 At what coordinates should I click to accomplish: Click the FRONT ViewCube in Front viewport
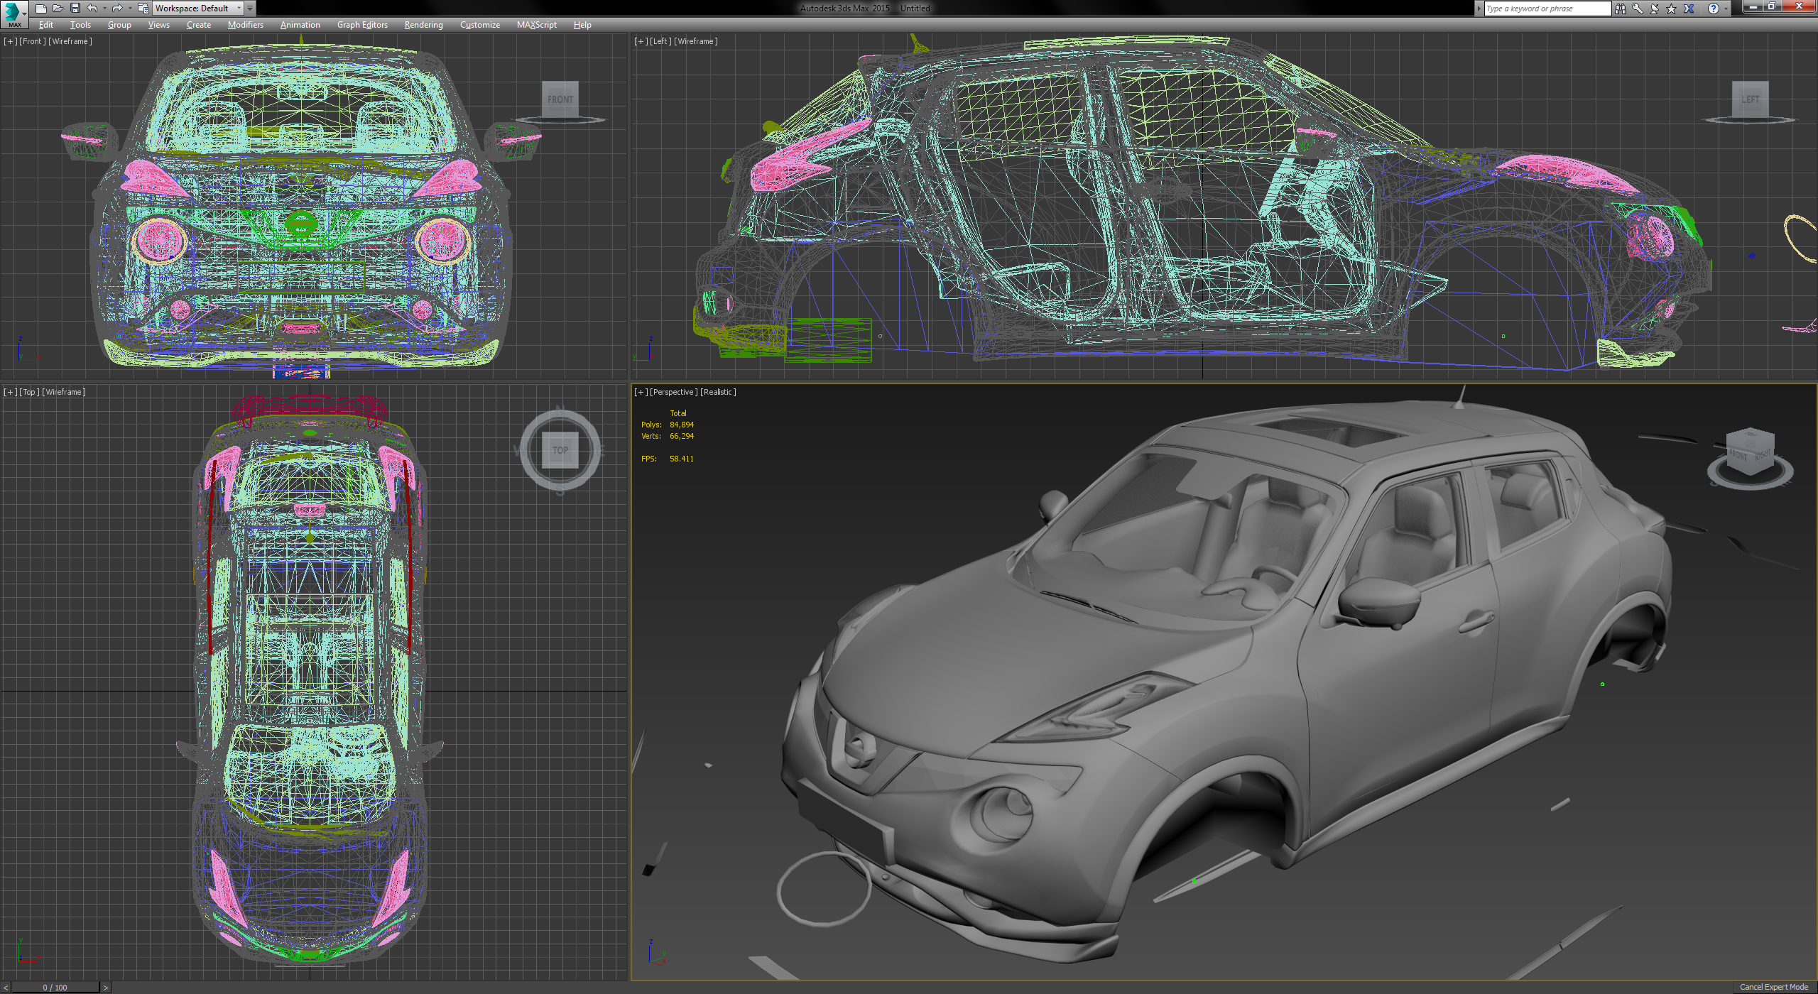pyautogui.click(x=560, y=99)
